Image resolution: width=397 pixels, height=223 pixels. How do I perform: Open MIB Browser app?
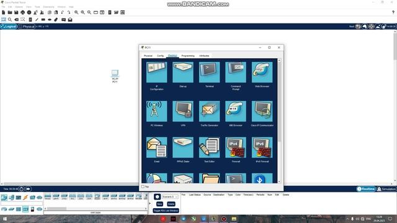pos(236,111)
